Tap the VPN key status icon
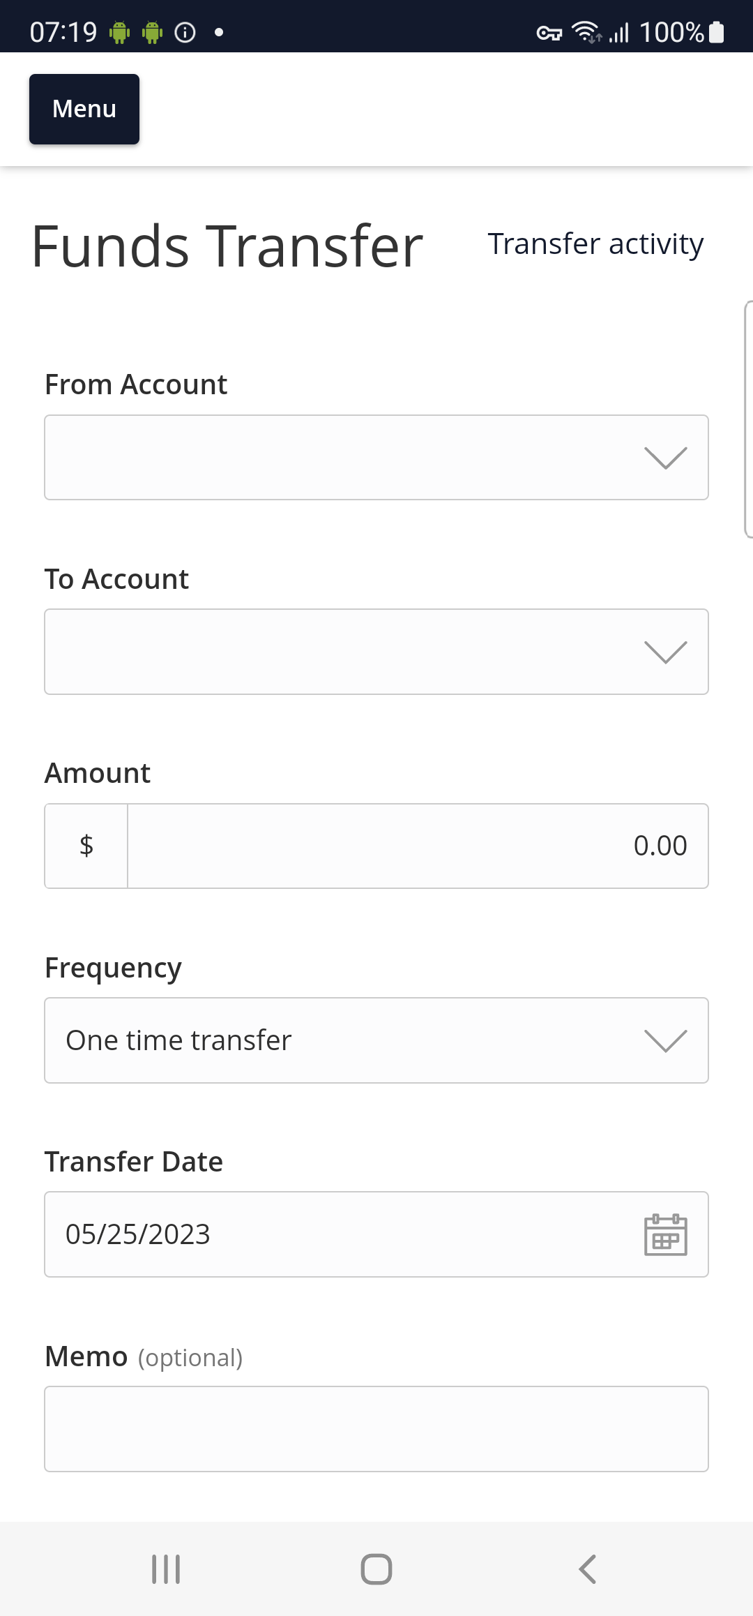 click(549, 33)
